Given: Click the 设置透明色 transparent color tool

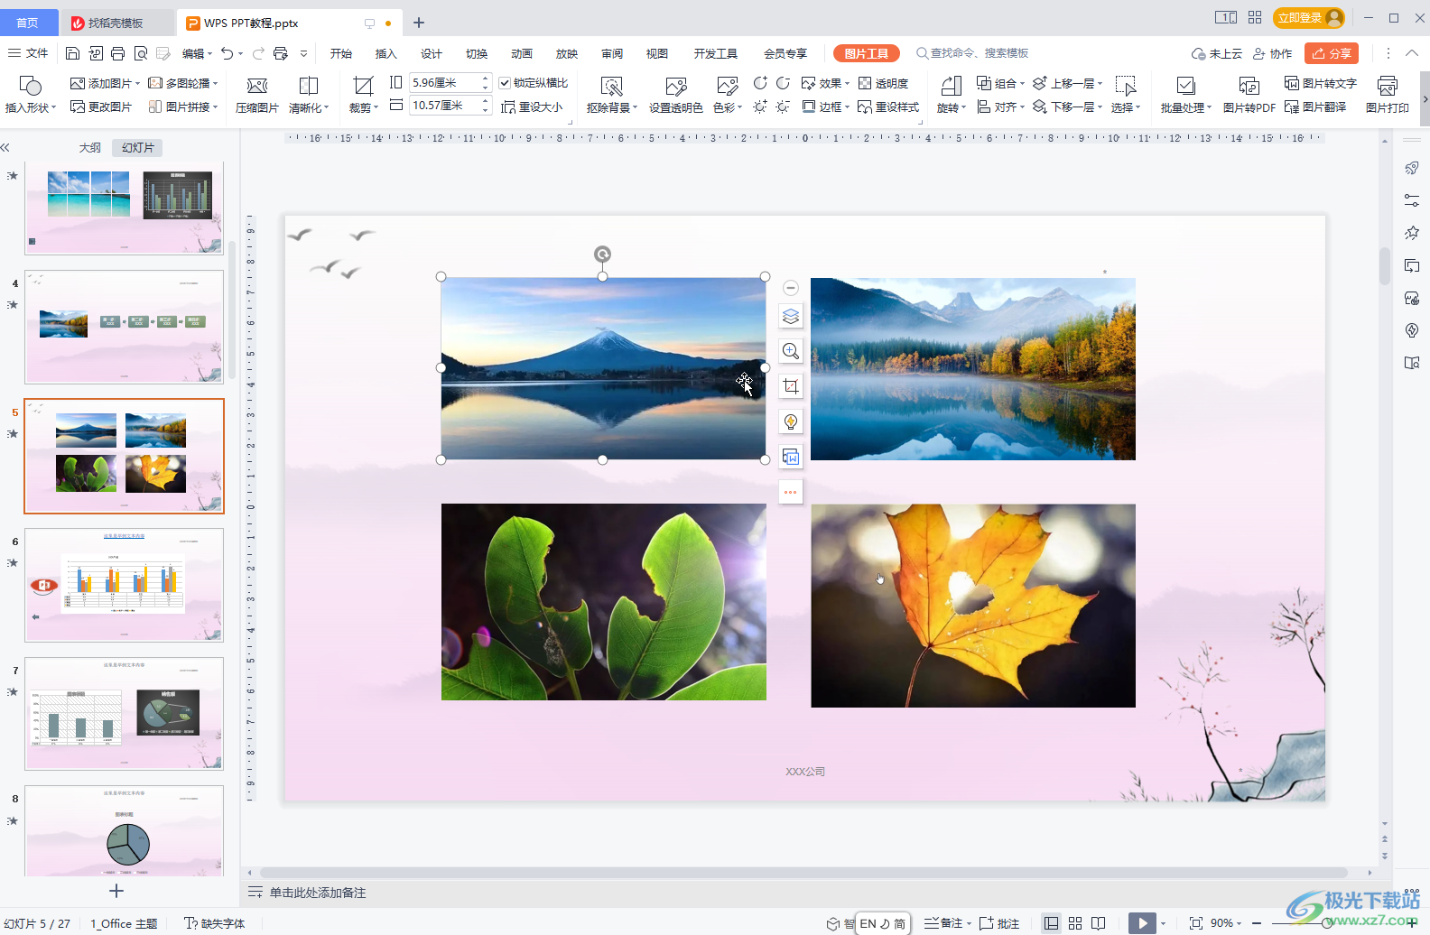Looking at the screenshot, I should (x=675, y=95).
